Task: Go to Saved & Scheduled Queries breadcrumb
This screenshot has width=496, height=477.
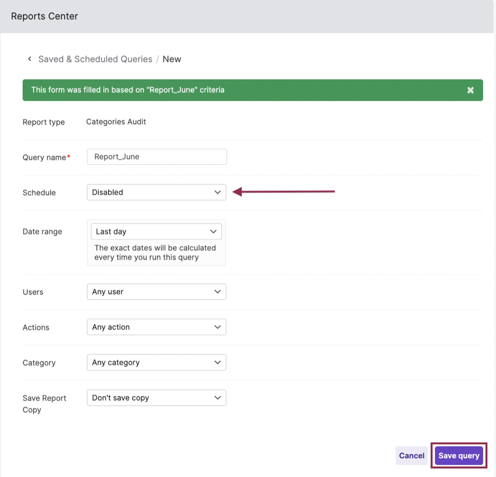Action: (95, 59)
